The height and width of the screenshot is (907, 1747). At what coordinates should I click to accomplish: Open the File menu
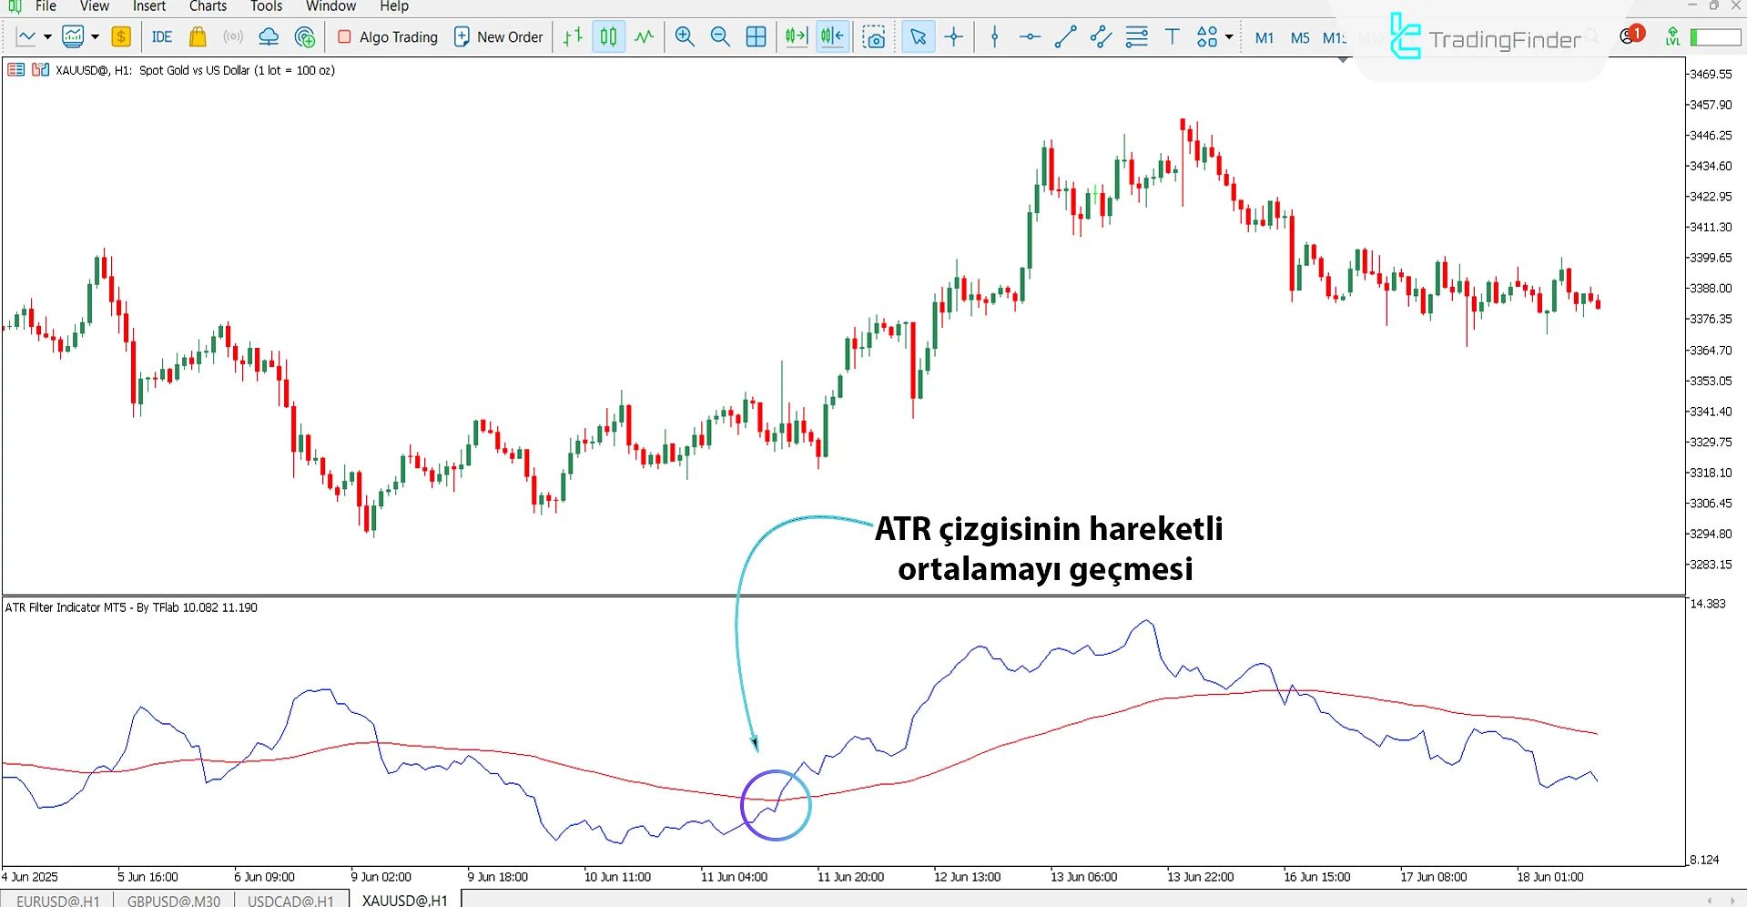(46, 6)
